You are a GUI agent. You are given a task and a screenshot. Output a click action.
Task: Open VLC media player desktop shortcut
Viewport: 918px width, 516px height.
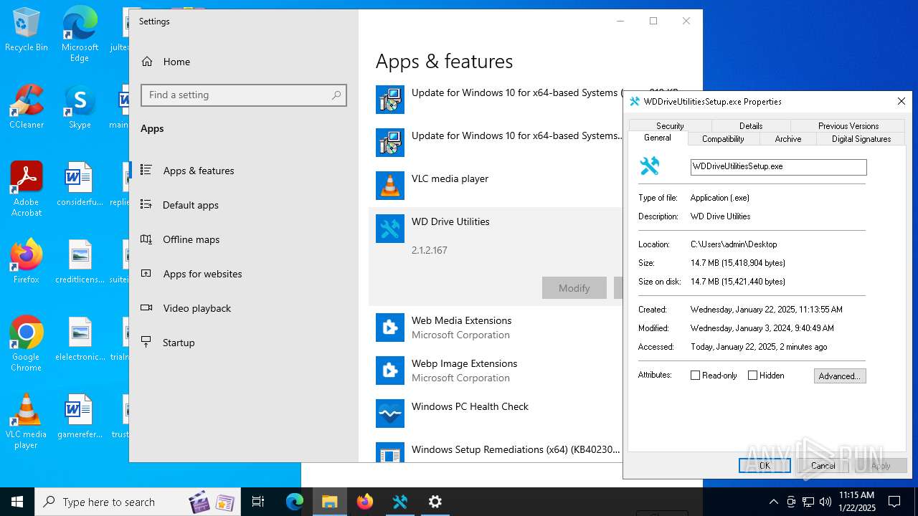point(26,421)
